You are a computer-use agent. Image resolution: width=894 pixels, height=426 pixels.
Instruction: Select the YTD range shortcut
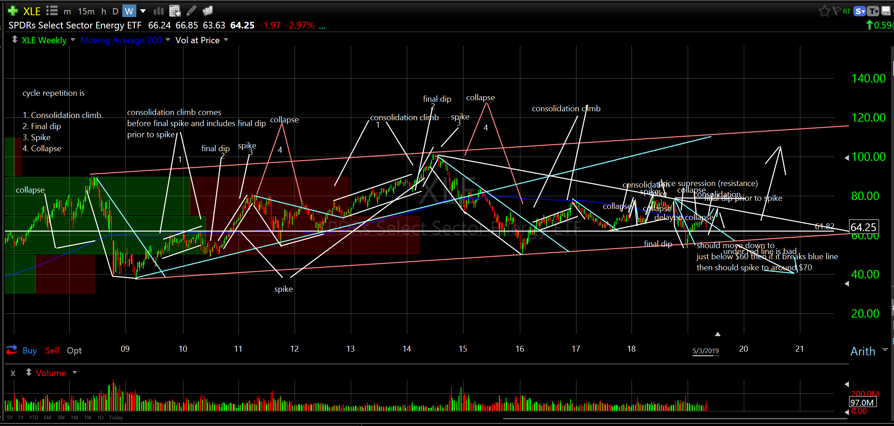pyautogui.click(x=34, y=417)
